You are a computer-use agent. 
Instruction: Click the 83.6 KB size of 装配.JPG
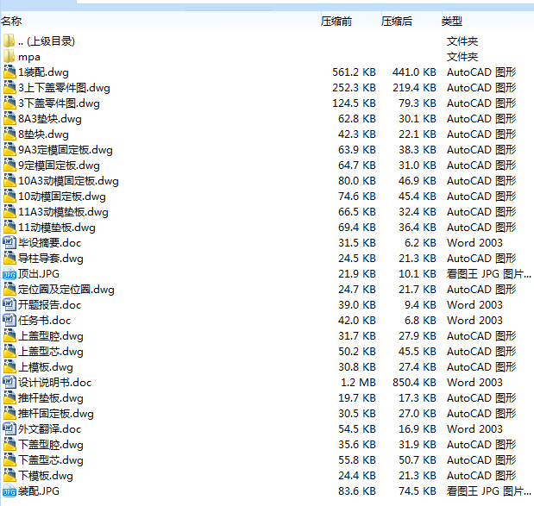coord(357,491)
